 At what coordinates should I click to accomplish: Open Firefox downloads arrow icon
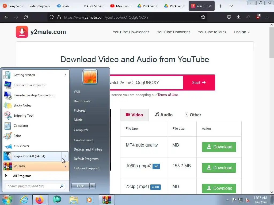238,17
